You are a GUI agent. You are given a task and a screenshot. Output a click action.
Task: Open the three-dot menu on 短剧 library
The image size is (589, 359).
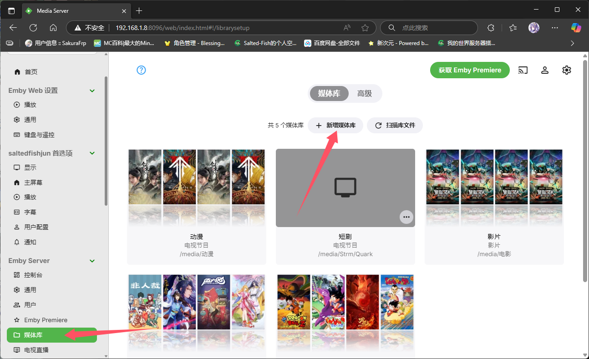[x=406, y=217]
